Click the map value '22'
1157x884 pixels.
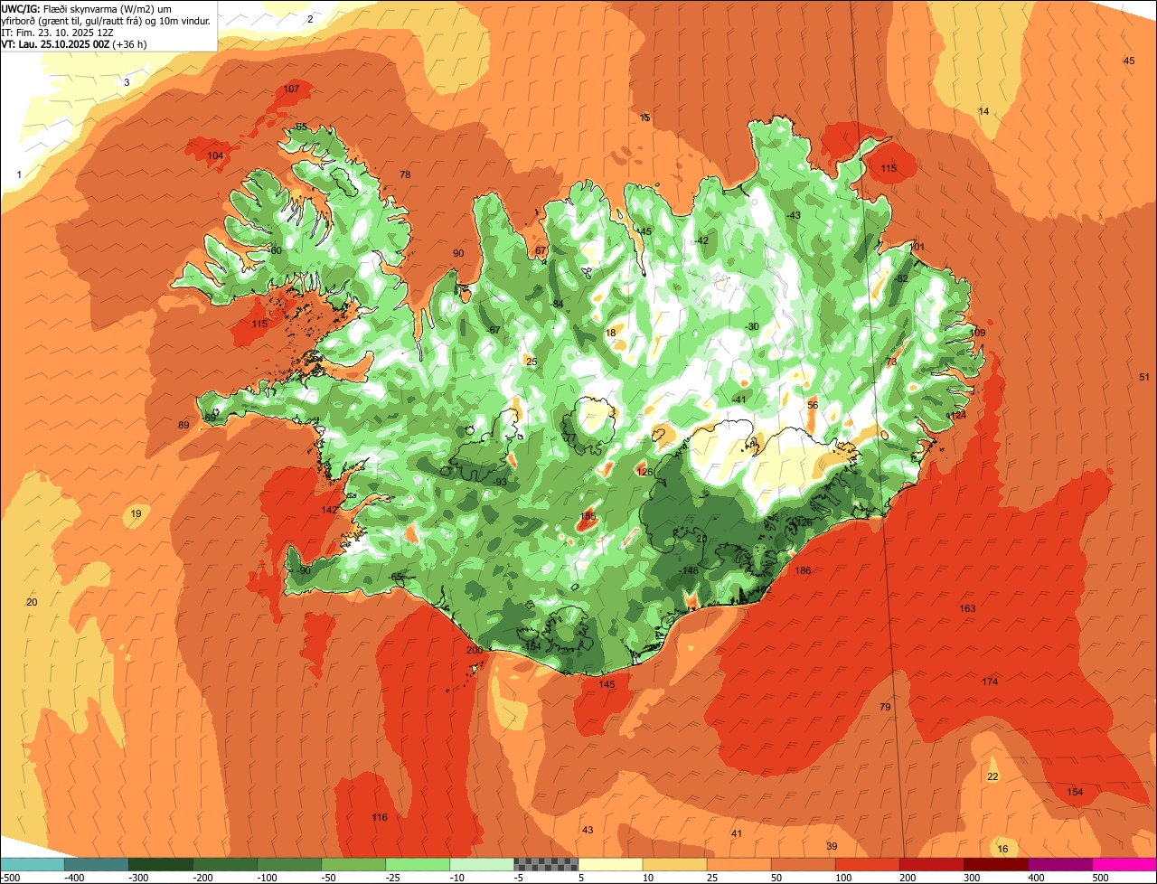point(992,776)
